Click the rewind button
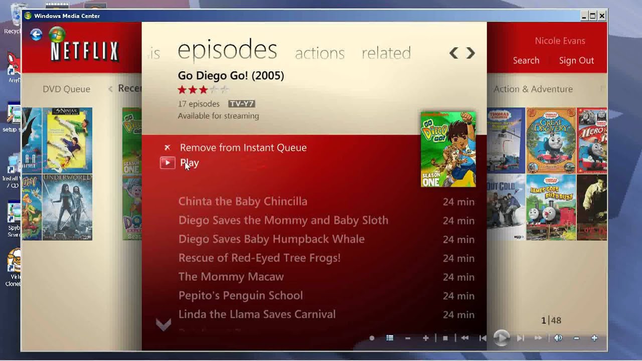The image size is (642, 361). tap(464, 338)
